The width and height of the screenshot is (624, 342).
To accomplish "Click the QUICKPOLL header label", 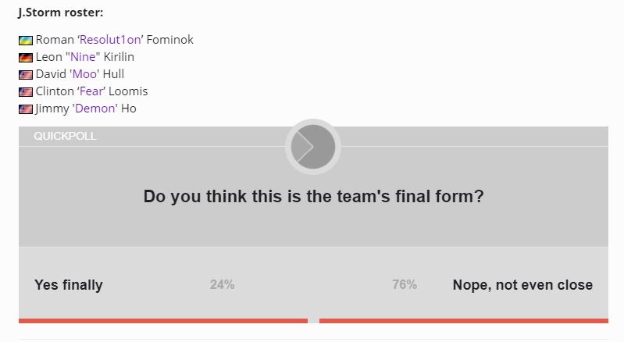I will click(65, 136).
